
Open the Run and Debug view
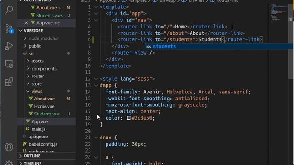point(9,46)
